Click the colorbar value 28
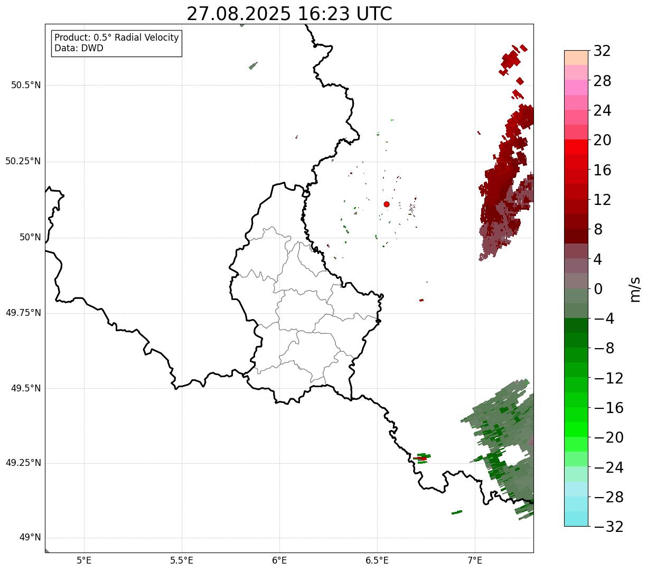The width and height of the screenshot is (647, 571). pos(602,81)
